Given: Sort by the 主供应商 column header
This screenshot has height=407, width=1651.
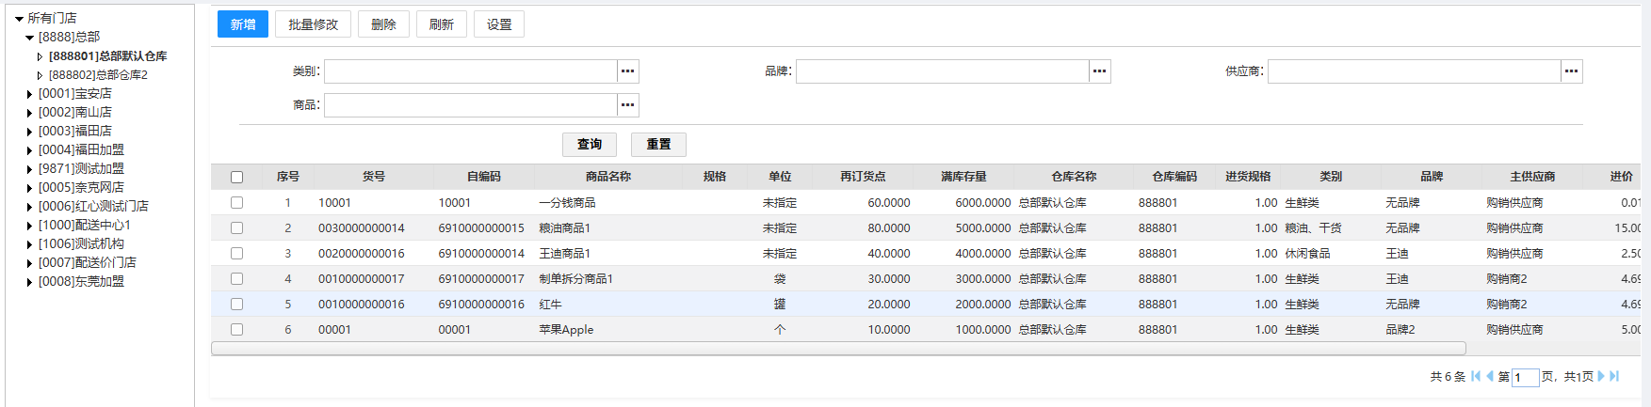Looking at the screenshot, I should click(1532, 177).
